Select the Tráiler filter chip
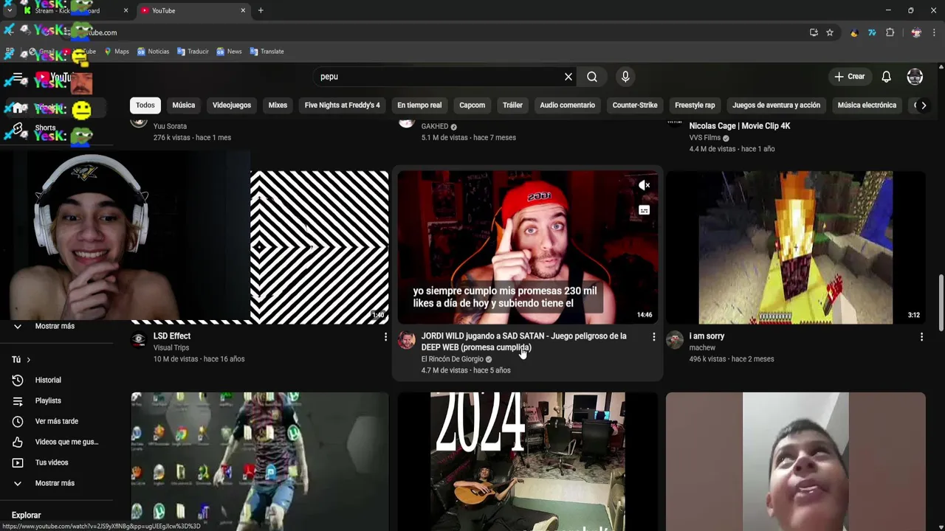This screenshot has width=945, height=531. (x=512, y=105)
